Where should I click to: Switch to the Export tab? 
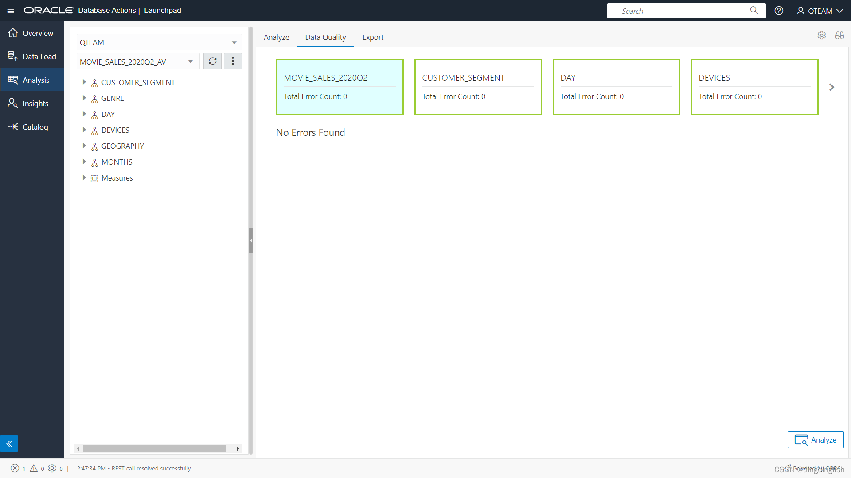point(373,37)
